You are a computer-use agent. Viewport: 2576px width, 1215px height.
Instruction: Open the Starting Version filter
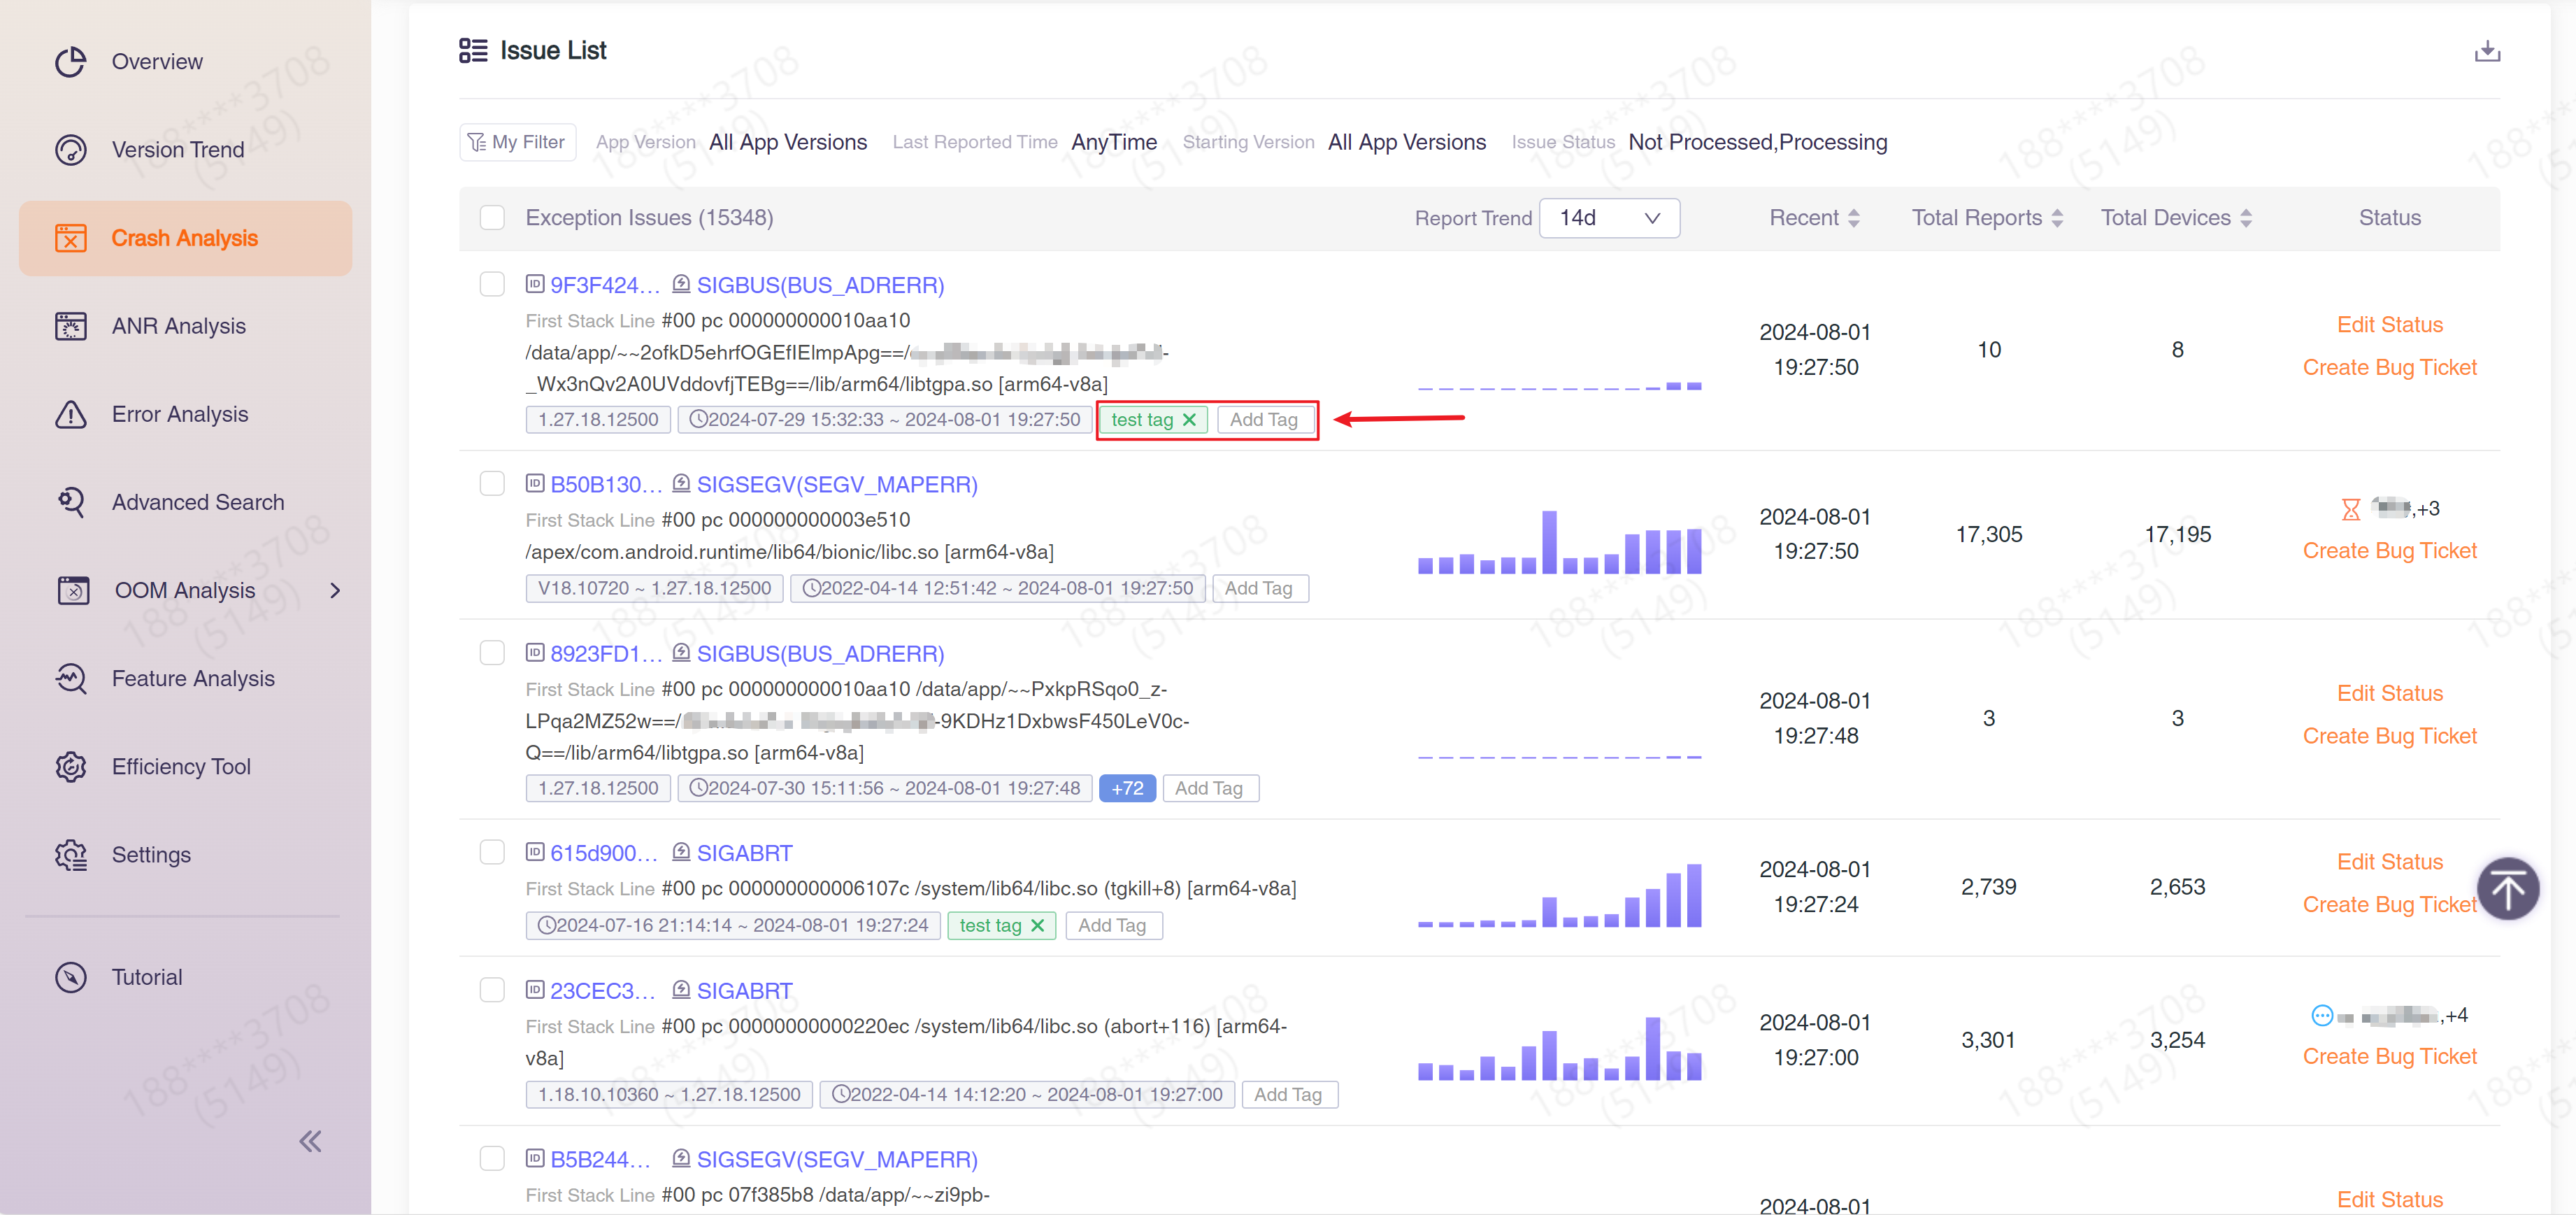pyautogui.click(x=1407, y=142)
